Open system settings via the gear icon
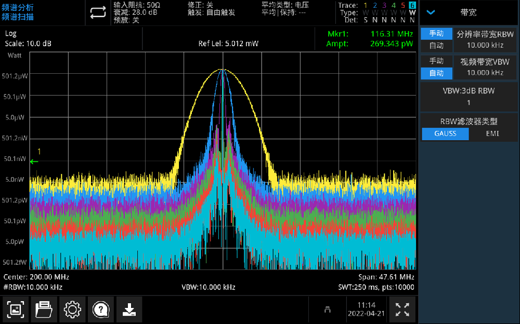This screenshot has height=324, width=520. [72, 310]
